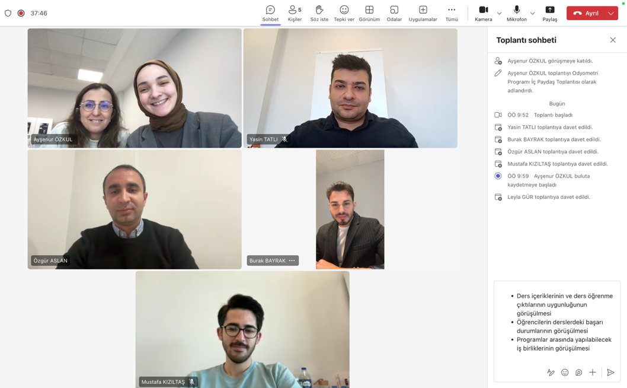Click the emoji icon in chat composer
The height and width of the screenshot is (388, 627).
565,373
